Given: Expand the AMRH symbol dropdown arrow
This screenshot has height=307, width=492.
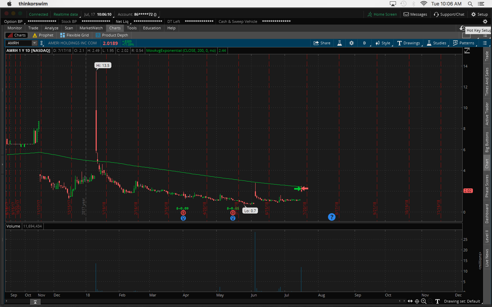Looking at the screenshot, I should (35, 43).
